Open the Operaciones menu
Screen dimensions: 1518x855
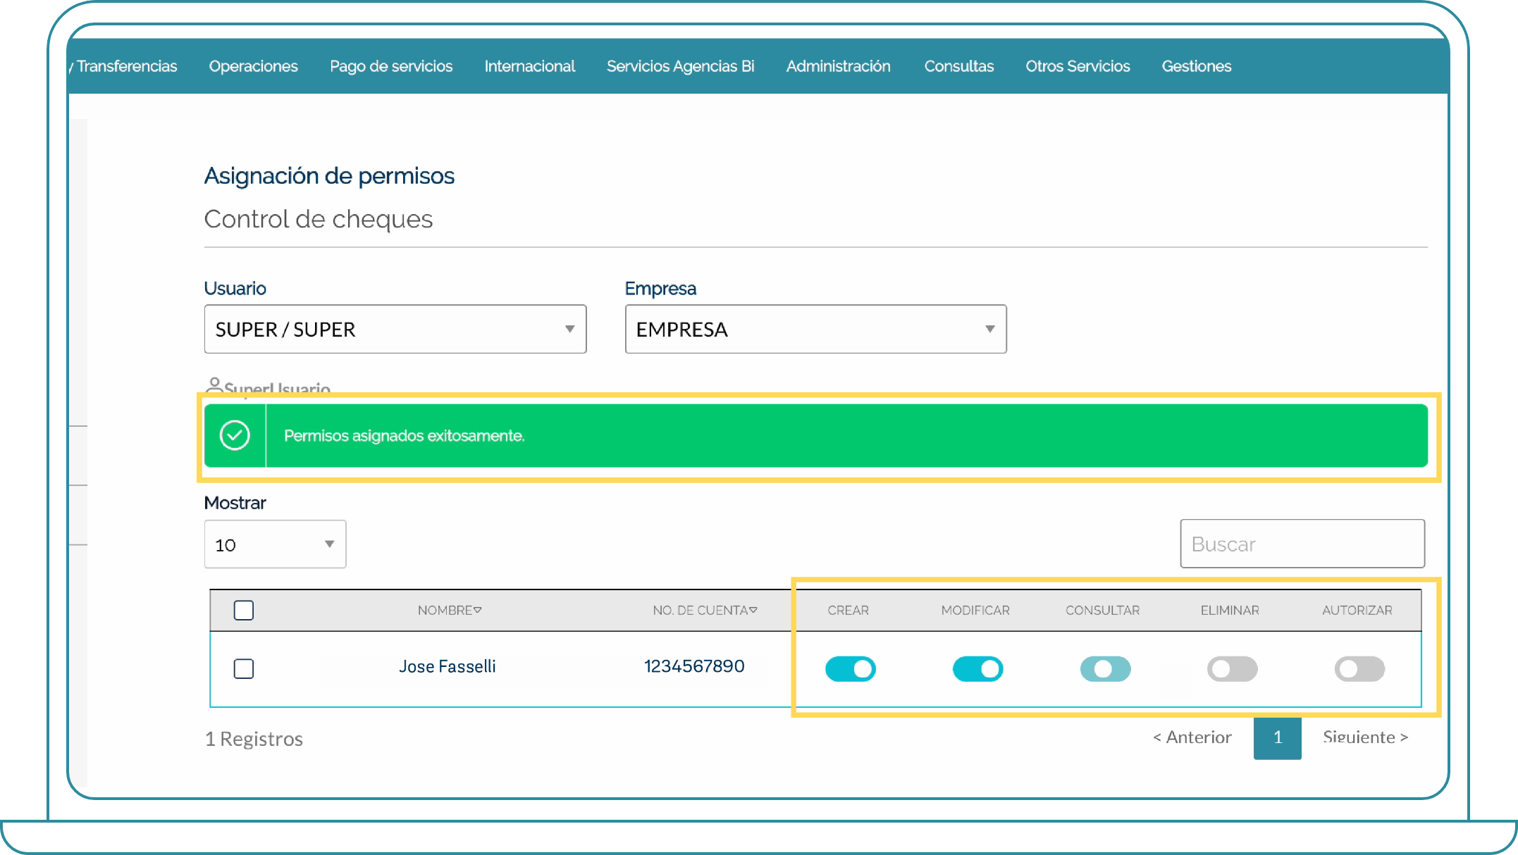pyautogui.click(x=253, y=66)
